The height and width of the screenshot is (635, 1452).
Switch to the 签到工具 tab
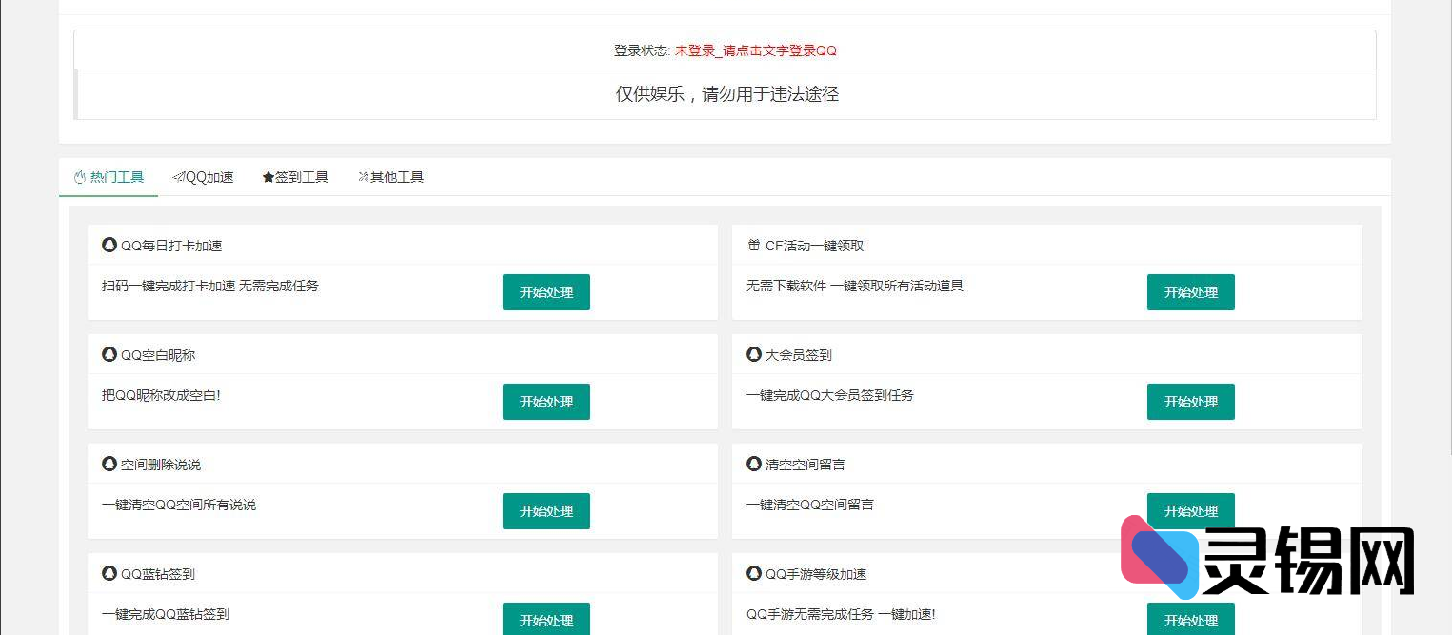point(295,177)
